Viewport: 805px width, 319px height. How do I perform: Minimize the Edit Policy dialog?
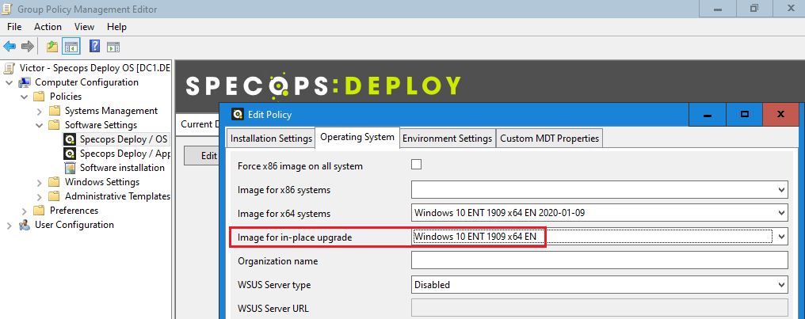[708, 114]
